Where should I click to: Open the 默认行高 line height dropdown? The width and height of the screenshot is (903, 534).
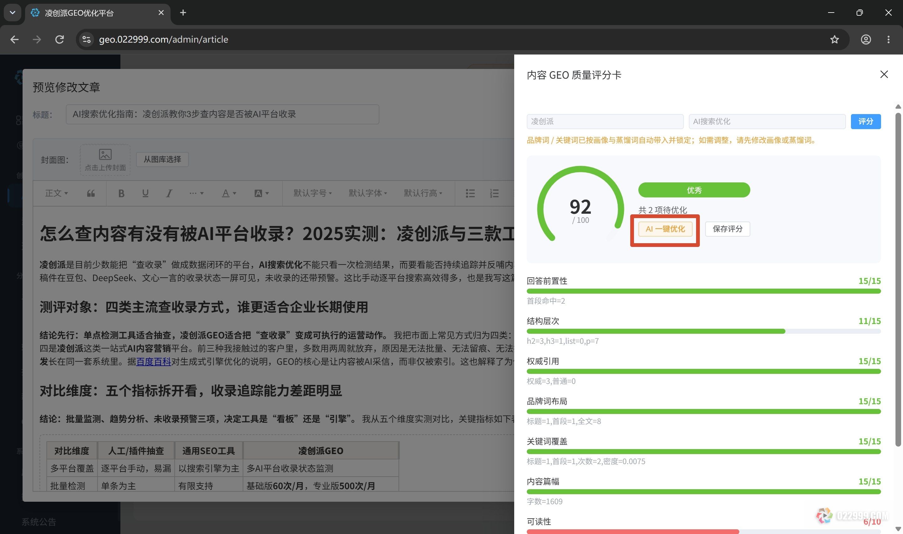tap(423, 193)
